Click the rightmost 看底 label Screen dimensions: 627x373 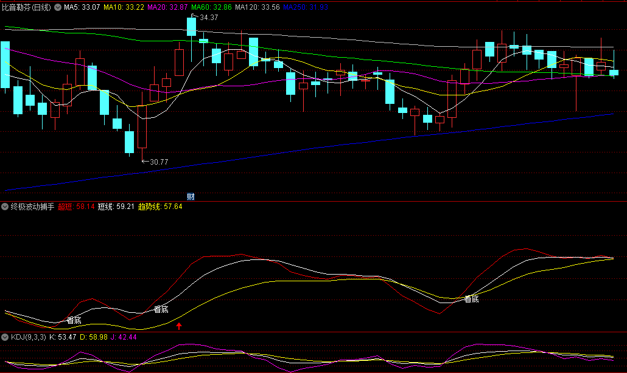point(471,299)
